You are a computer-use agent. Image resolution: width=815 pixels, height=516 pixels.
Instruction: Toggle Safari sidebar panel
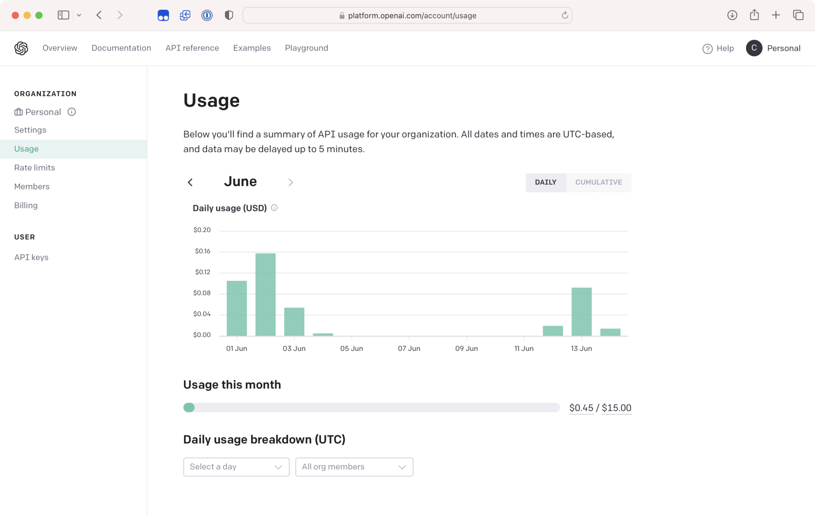point(63,15)
